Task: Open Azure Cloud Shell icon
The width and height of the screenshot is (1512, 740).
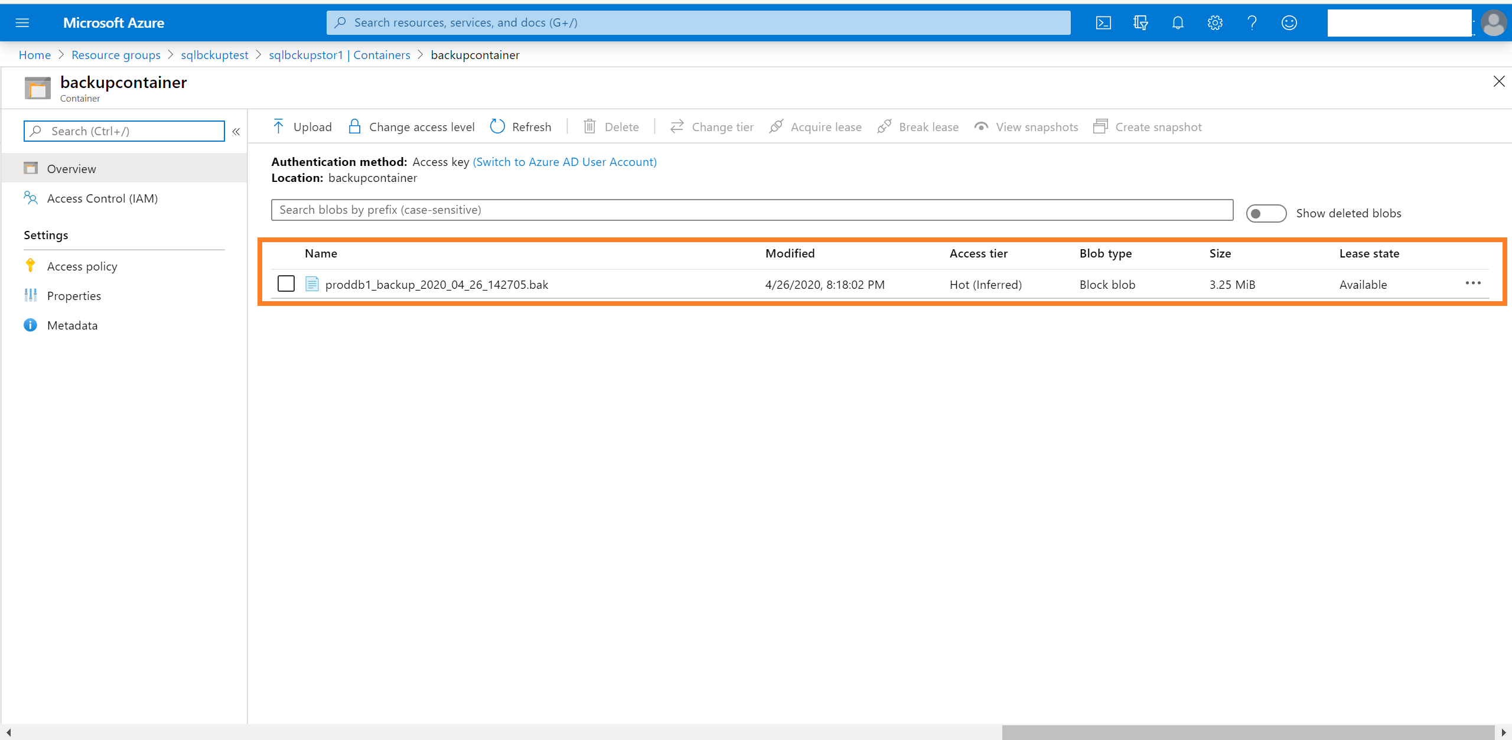Action: [x=1103, y=23]
